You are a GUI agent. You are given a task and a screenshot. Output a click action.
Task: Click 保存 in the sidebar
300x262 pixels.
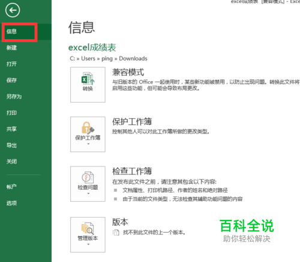pos(11,81)
